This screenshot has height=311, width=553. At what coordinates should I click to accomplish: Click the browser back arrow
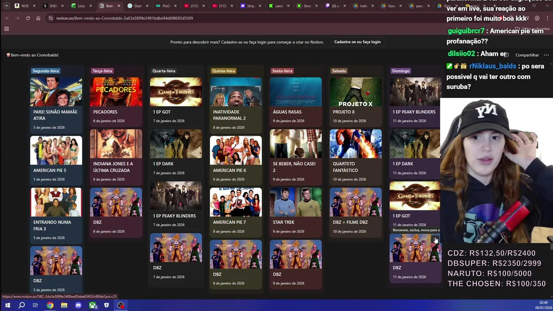click(7, 18)
